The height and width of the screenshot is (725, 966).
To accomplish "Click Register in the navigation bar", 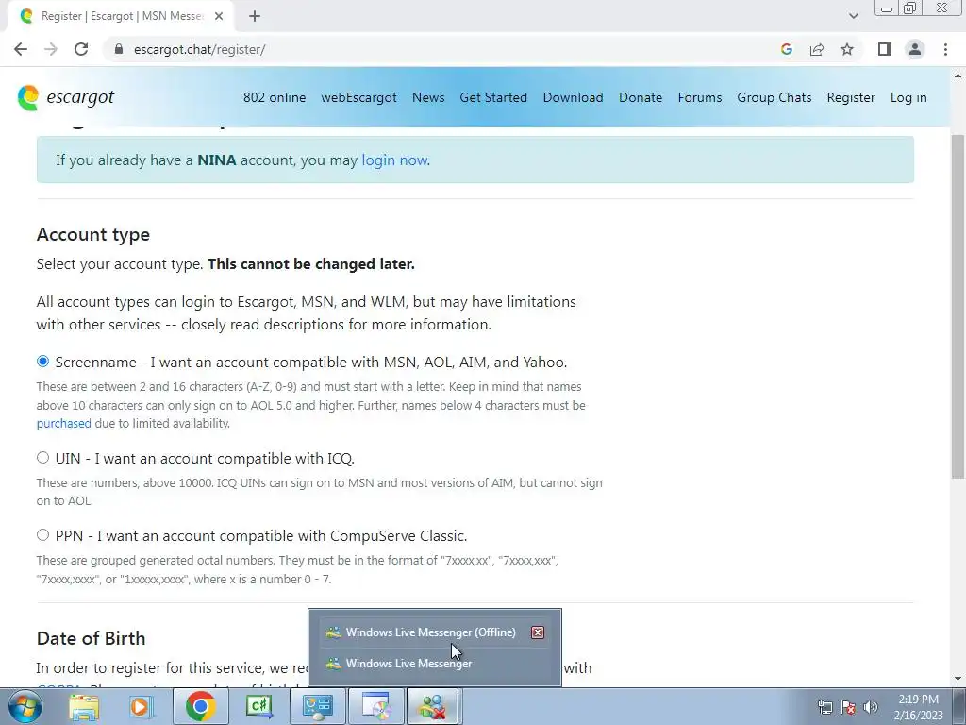I will click(x=851, y=97).
